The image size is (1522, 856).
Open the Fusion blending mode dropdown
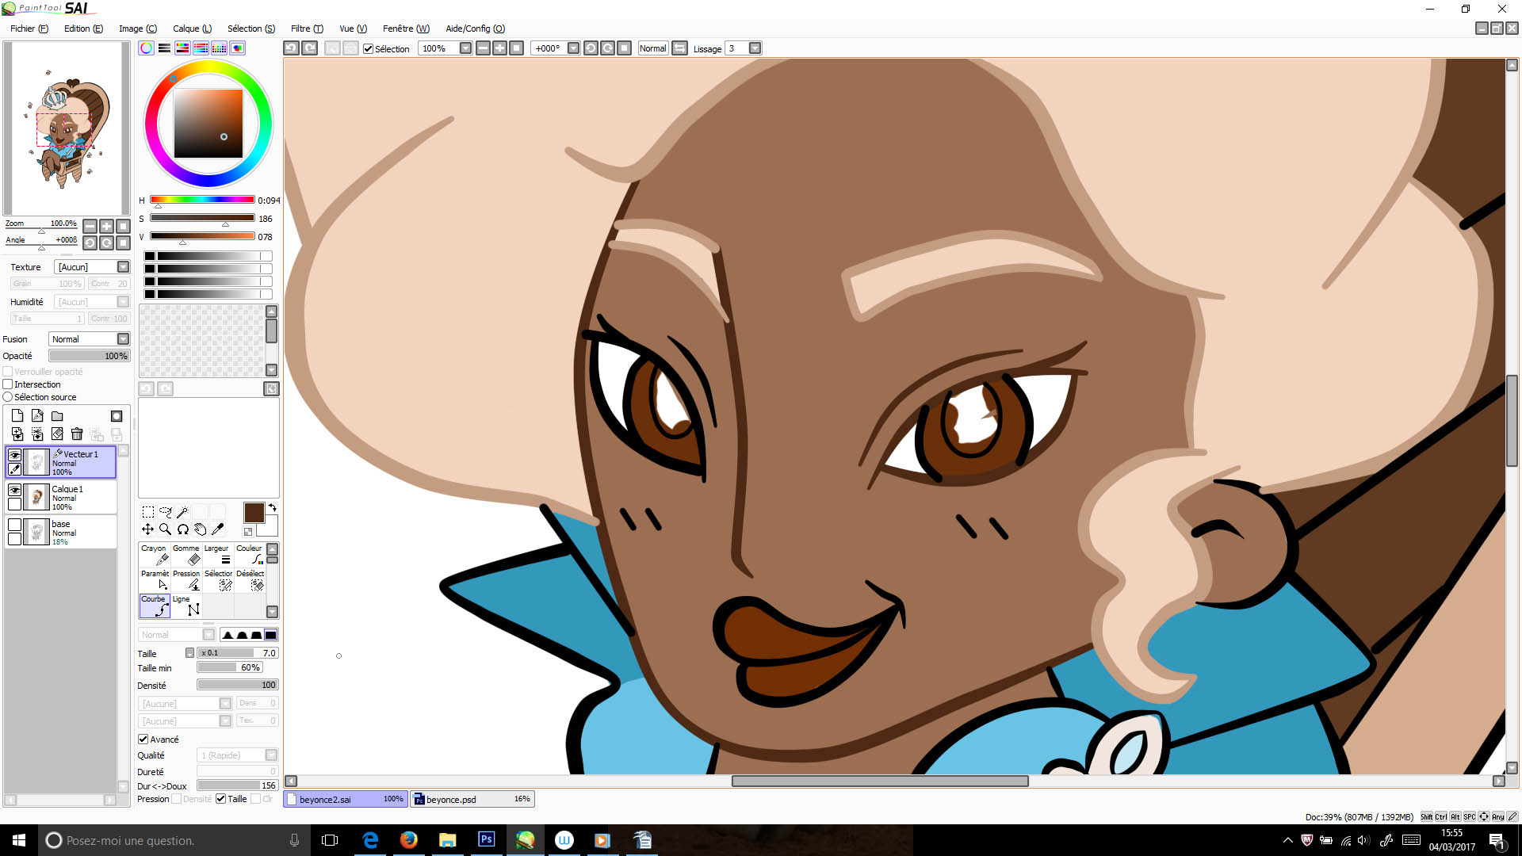pos(123,339)
